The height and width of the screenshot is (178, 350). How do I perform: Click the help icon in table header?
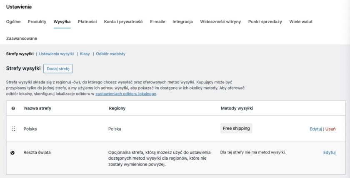point(13,108)
